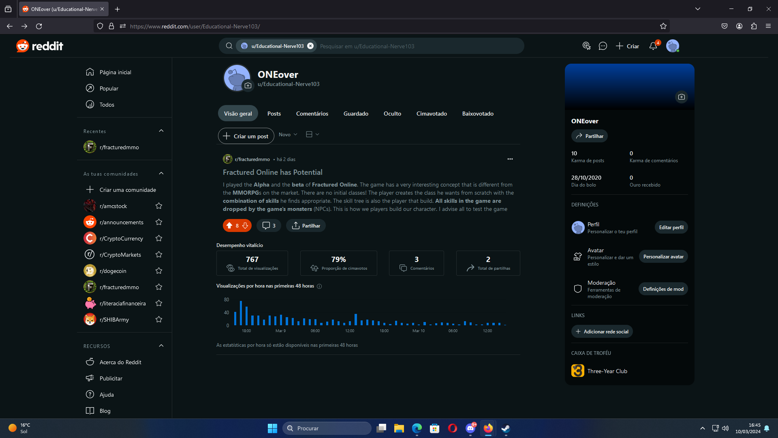The width and height of the screenshot is (778, 438).
Task: Open post options three-dot menu
Action: pyautogui.click(x=510, y=159)
